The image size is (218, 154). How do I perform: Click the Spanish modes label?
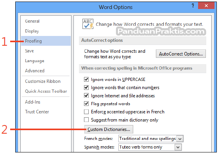point(99,147)
